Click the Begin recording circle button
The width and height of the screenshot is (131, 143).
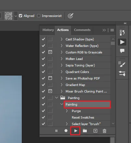point(66,131)
